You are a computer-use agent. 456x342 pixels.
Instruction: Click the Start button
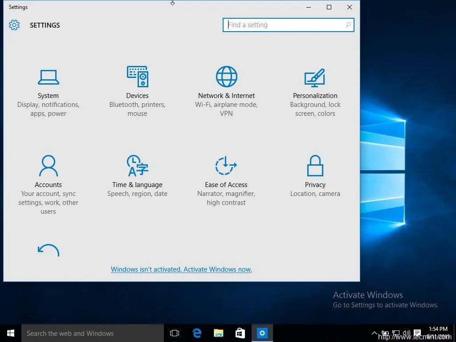[x=10, y=333]
